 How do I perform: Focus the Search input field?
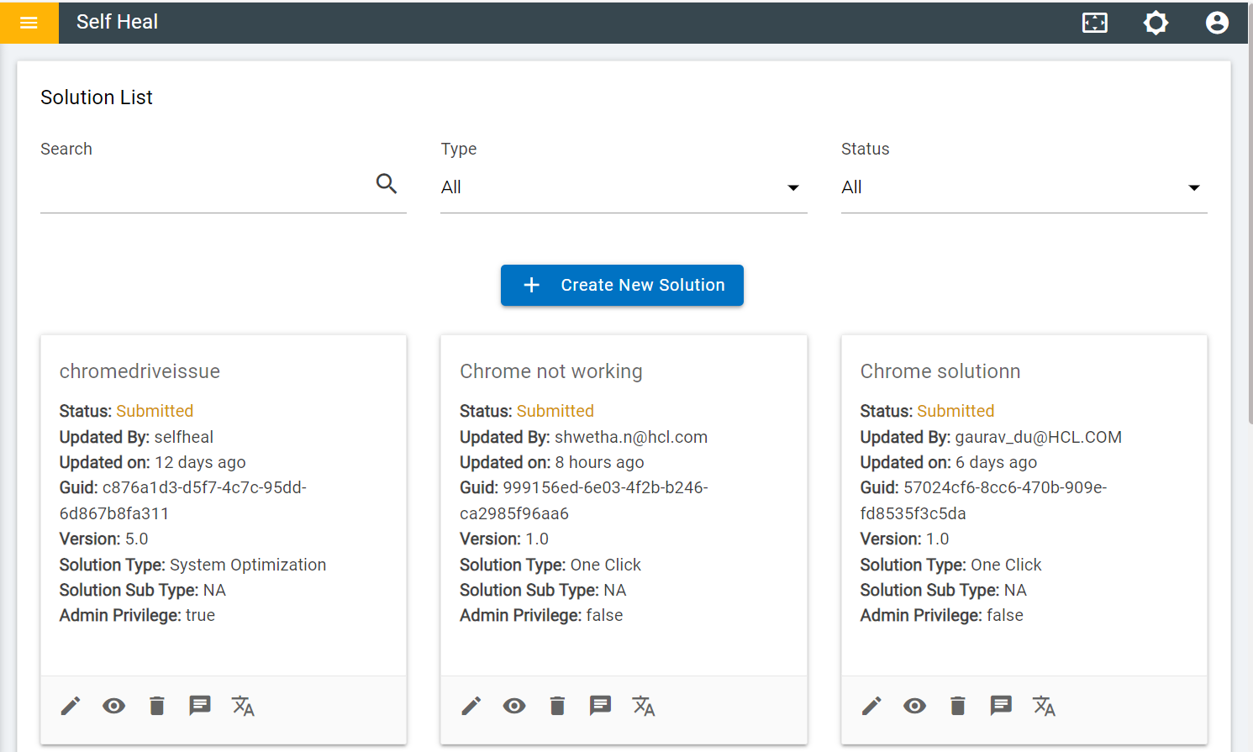[202, 187]
